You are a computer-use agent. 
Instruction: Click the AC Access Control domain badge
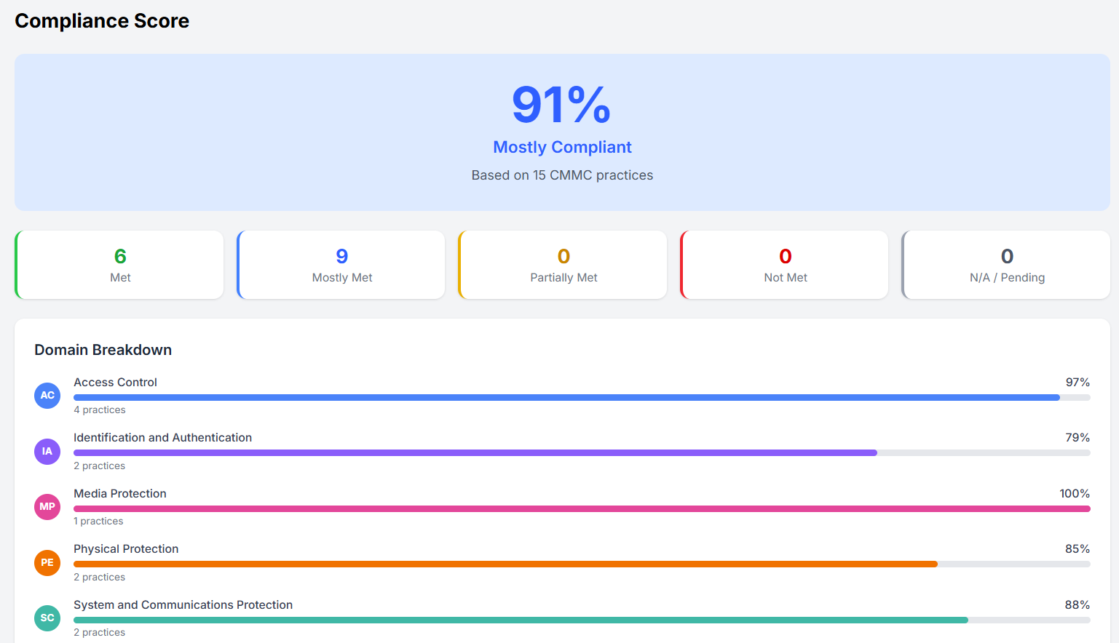click(47, 396)
